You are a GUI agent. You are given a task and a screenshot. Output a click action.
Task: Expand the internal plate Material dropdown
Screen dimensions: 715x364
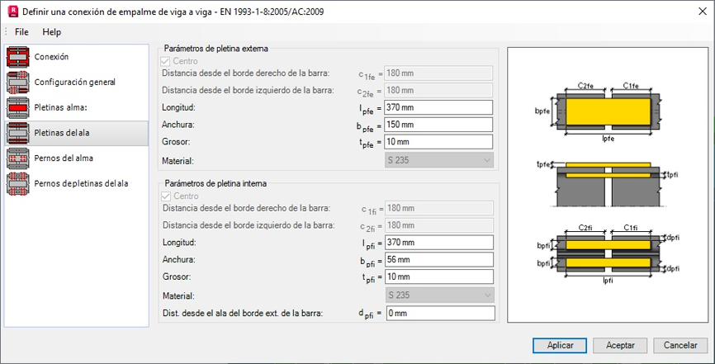click(x=438, y=295)
